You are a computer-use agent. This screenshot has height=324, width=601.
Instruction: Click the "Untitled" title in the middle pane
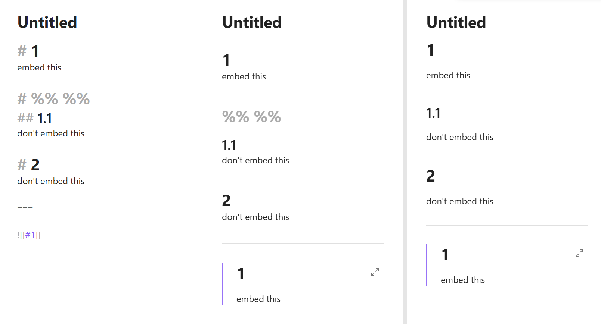coord(252,22)
